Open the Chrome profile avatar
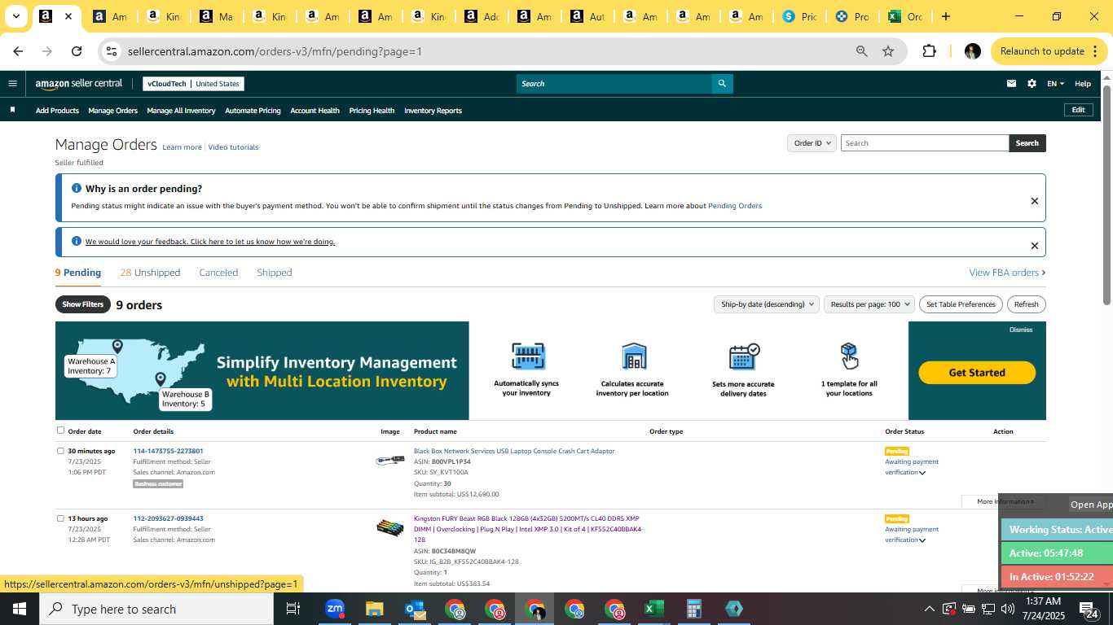This screenshot has width=1113, height=625. click(972, 51)
